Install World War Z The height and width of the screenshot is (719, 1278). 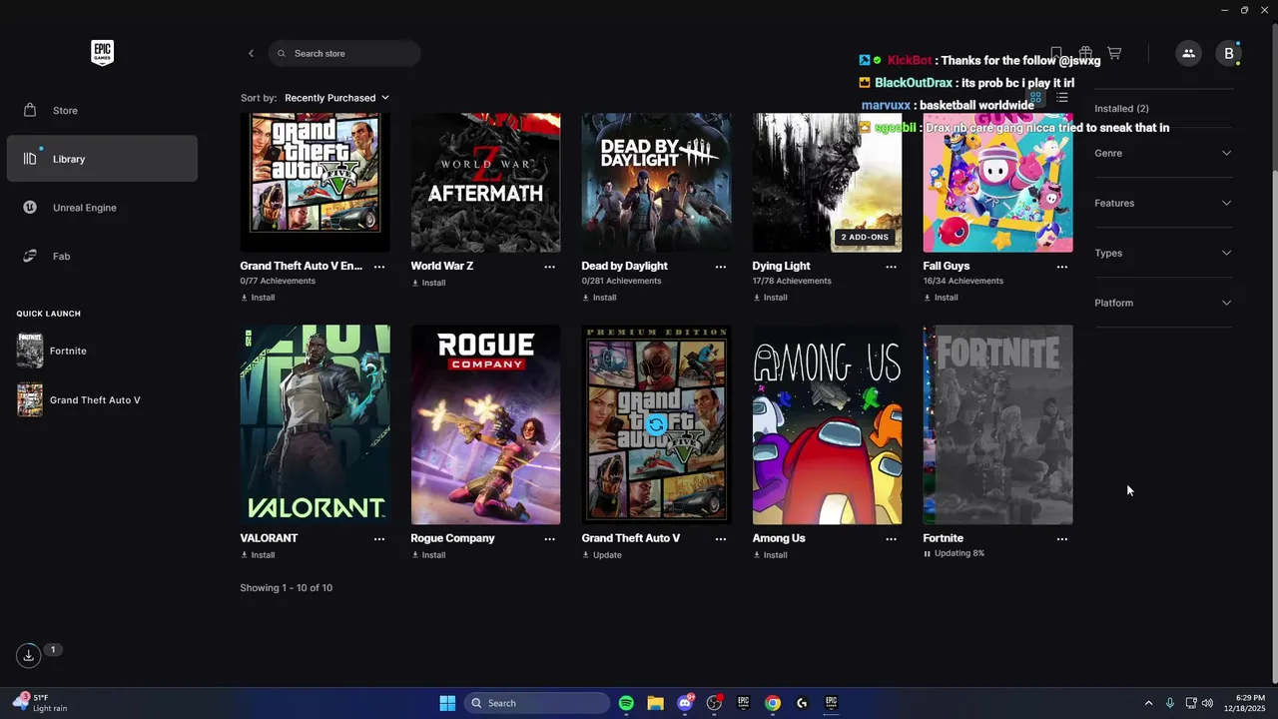click(x=428, y=283)
